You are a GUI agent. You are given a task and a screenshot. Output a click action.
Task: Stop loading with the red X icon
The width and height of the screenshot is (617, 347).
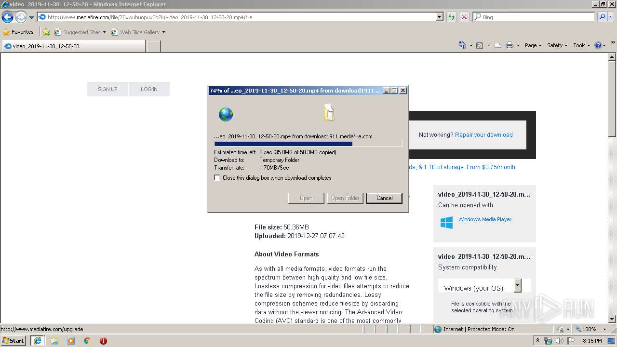[464, 17]
